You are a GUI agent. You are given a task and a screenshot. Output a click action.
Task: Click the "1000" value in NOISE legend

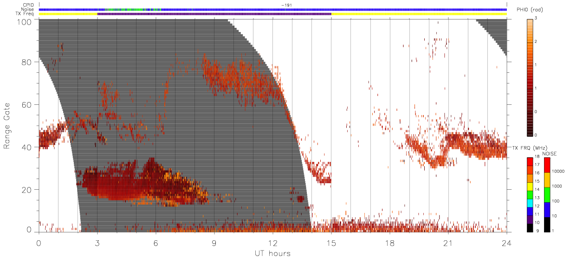(x=558, y=186)
